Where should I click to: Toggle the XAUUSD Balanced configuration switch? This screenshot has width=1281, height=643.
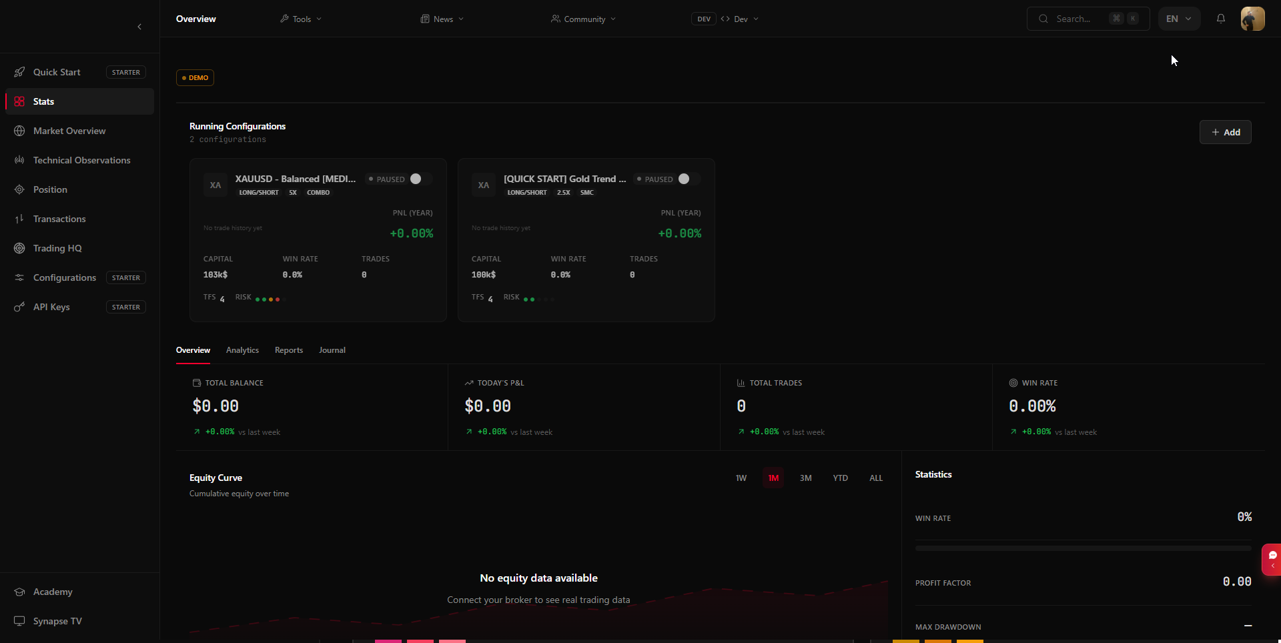421,179
